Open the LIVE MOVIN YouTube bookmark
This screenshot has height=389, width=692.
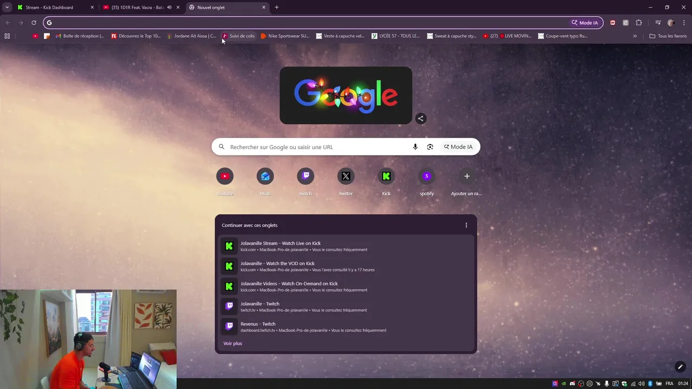[x=507, y=36]
